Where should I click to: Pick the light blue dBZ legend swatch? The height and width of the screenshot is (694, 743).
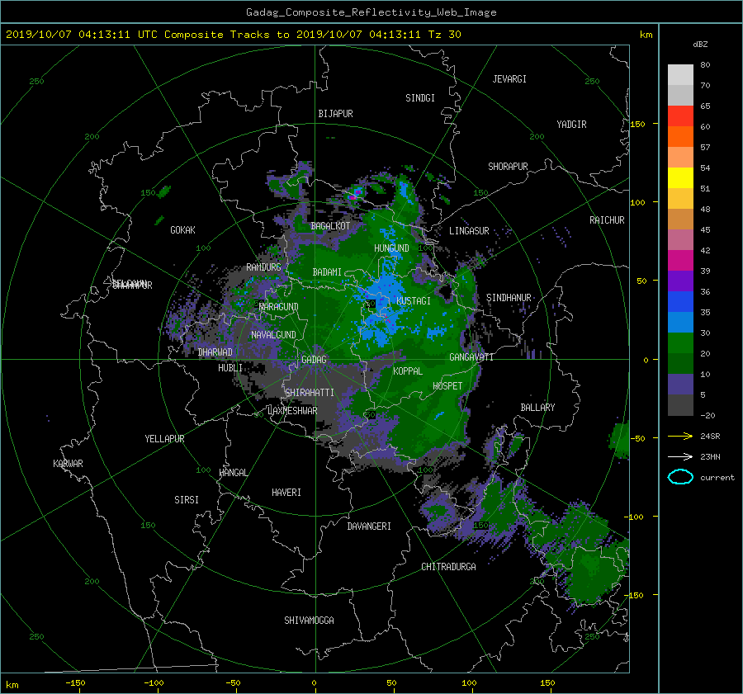pyautogui.click(x=680, y=323)
